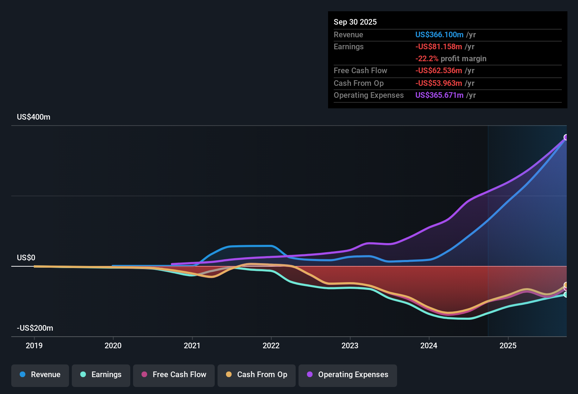Click the purple Operating Expenses legend dot
This screenshot has height=394, width=578.
(x=310, y=375)
